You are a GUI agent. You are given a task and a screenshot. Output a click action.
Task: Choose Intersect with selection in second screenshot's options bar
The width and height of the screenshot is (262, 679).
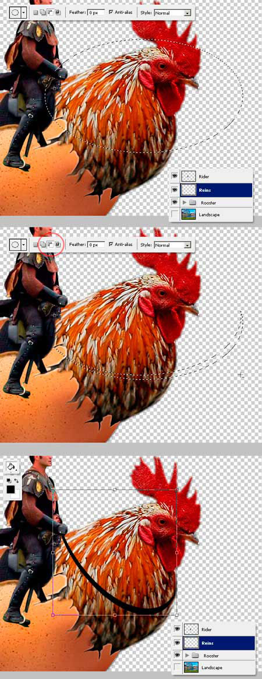click(x=58, y=245)
